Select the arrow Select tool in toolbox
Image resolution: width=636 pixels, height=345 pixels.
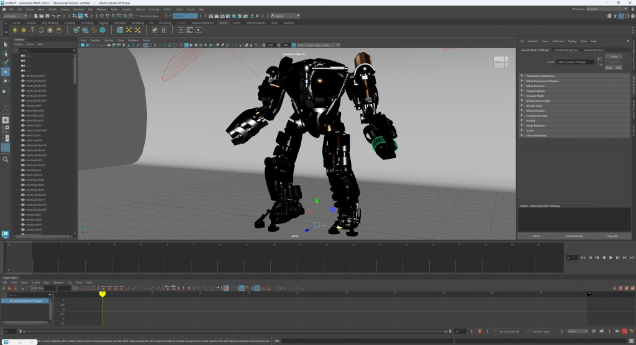[6, 44]
